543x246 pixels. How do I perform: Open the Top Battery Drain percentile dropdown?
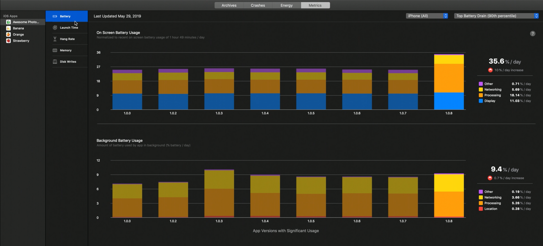point(496,16)
